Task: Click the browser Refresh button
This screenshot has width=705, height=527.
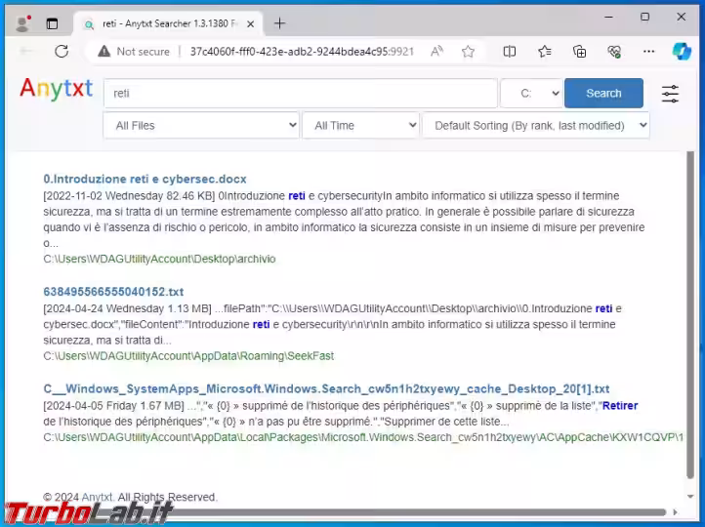Action: point(62,52)
